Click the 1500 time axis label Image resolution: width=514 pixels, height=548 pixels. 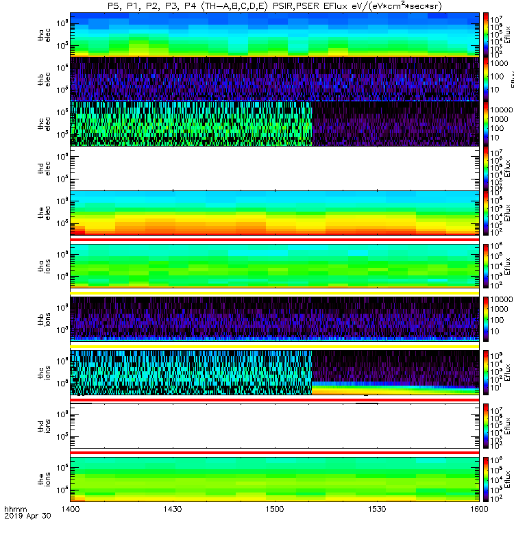[x=275, y=509]
